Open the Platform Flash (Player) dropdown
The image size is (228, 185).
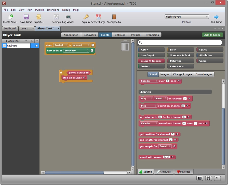click(187, 17)
